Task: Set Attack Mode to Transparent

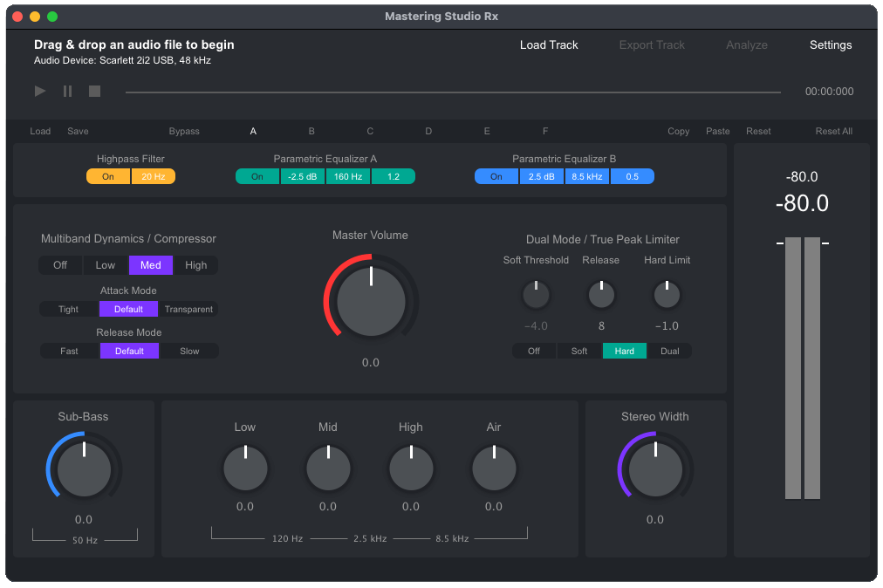Action: (188, 309)
